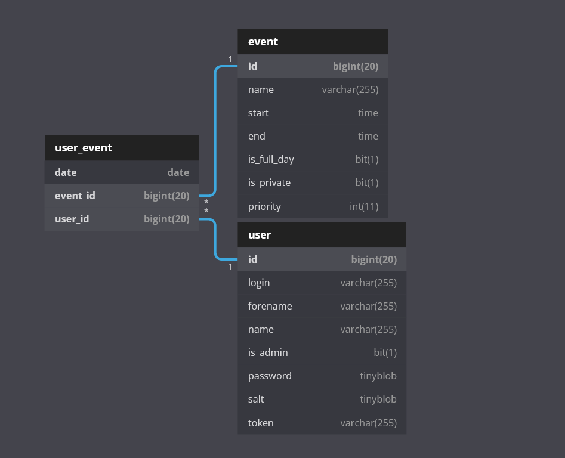Select the priority int(11) row
The image size is (565, 458).
tap(313, 206)
